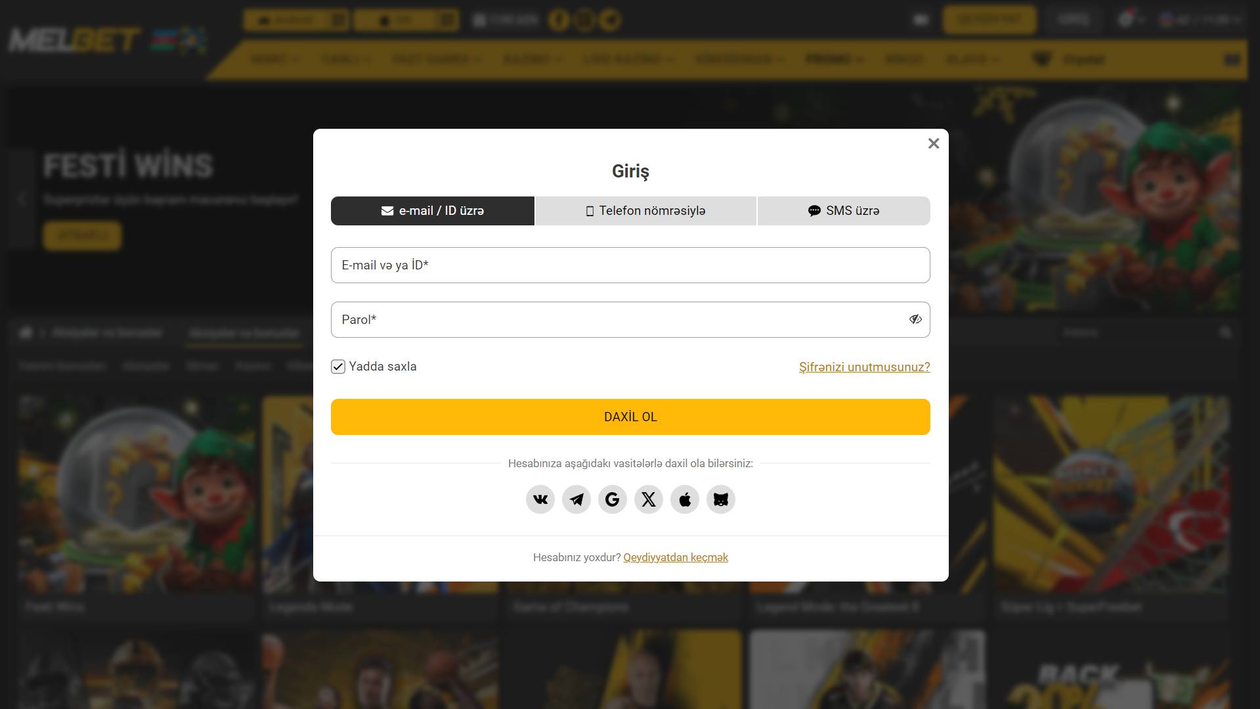Open Qeydiyyatdan keçmək registration link

coord(676,557)
